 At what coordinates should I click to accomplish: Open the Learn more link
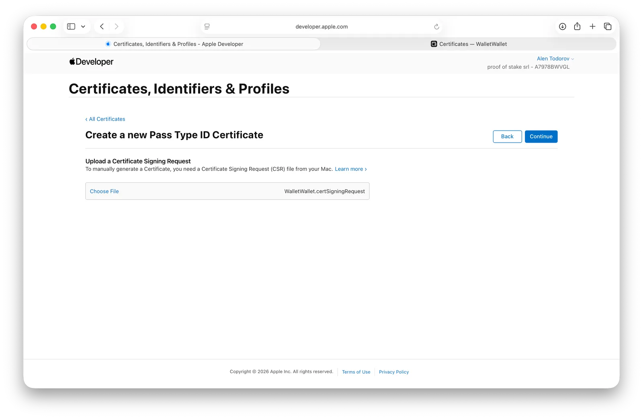click(351, 169)
